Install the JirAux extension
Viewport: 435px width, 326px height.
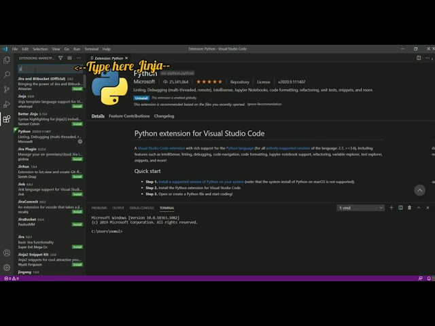tap(77, 177)
